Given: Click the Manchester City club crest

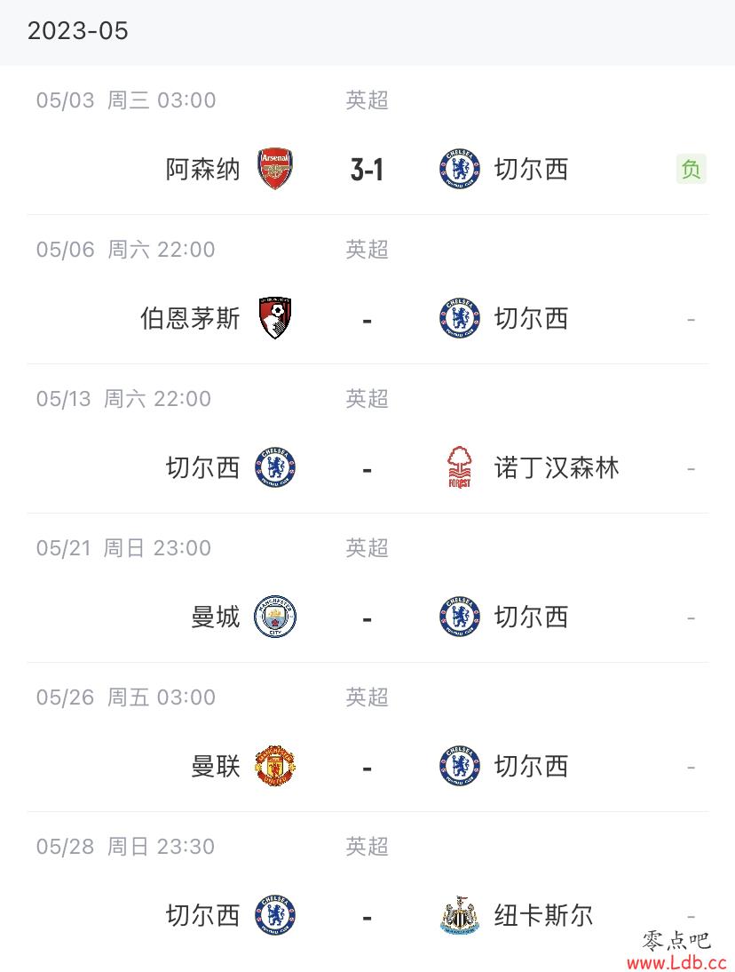Looking at the screenshot, I should pyautogui.click(x=275, y=617).
